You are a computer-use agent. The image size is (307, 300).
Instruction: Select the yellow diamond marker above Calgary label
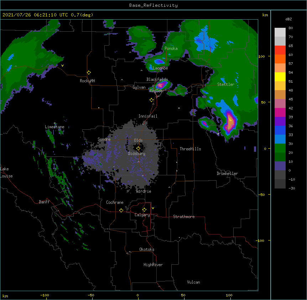click(x=144, y=210)
